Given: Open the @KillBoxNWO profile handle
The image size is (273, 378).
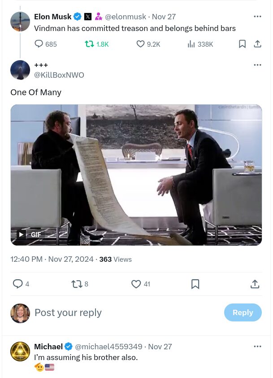Looking at the screenshot, I should click(x=59, y=75).
